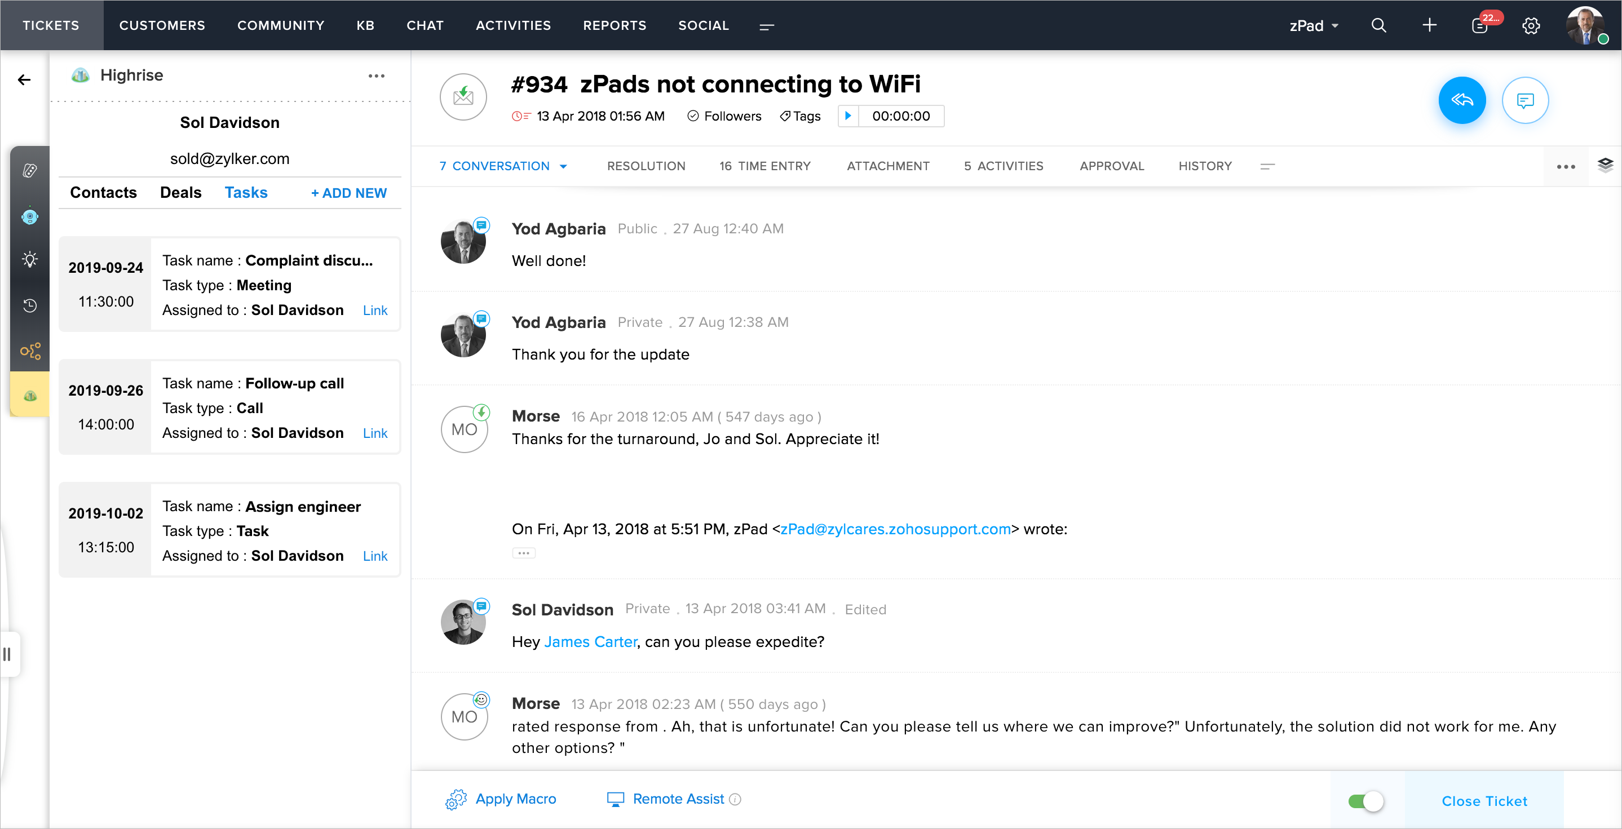Viewport: 1622px width, 829px height.
Task: Open the layers stack icon at right
Action: (1605, 166)
